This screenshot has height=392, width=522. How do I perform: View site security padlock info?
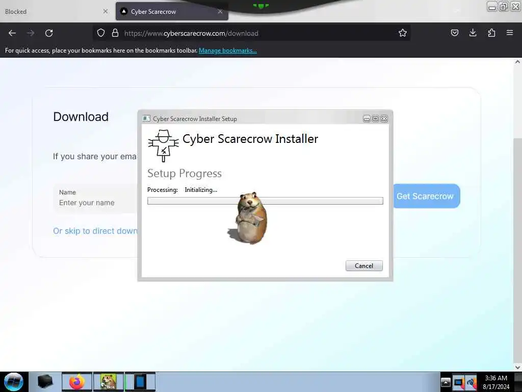pos(115,33)
